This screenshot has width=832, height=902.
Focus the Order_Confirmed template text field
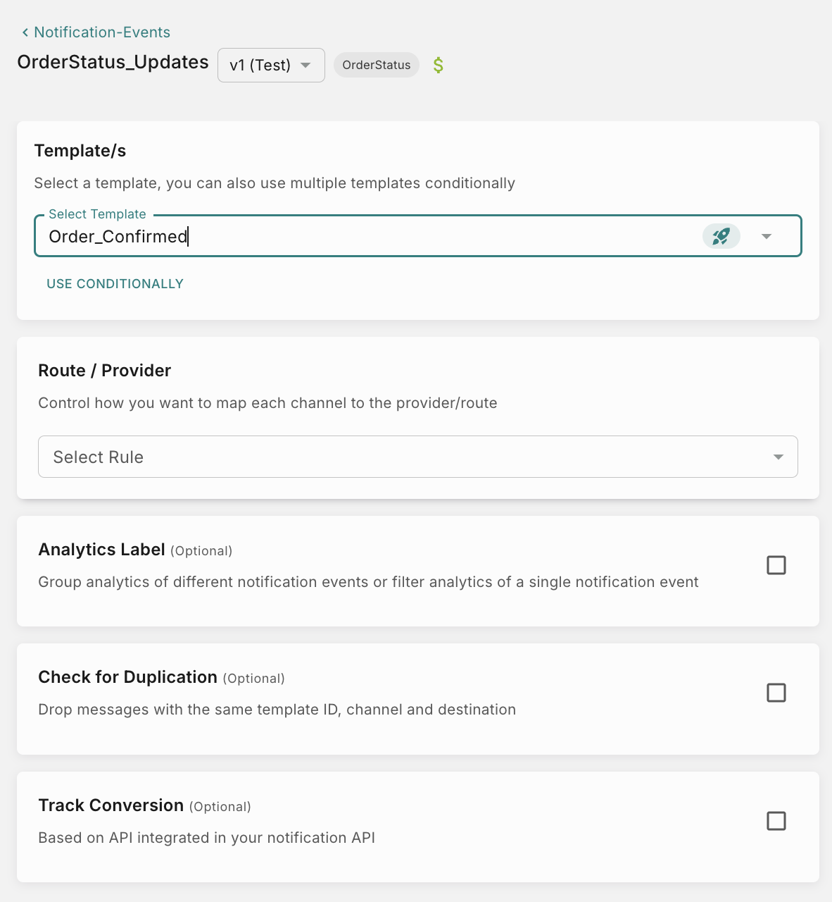[x=352, y=236]
